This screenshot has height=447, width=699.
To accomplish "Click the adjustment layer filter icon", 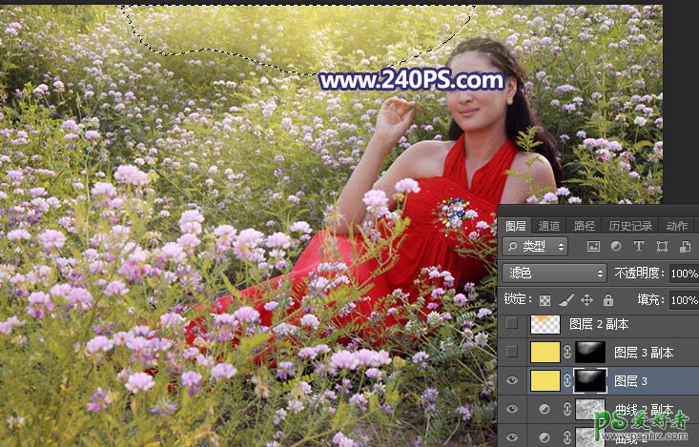I will click(617, 247).
